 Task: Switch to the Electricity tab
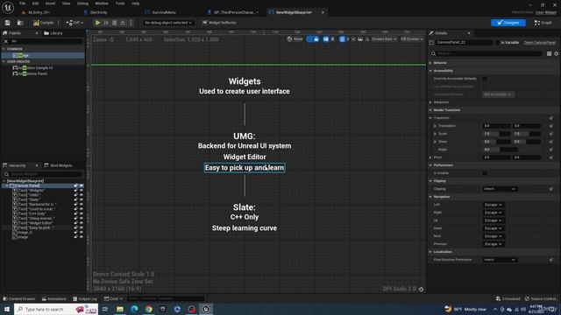[98, 12]
